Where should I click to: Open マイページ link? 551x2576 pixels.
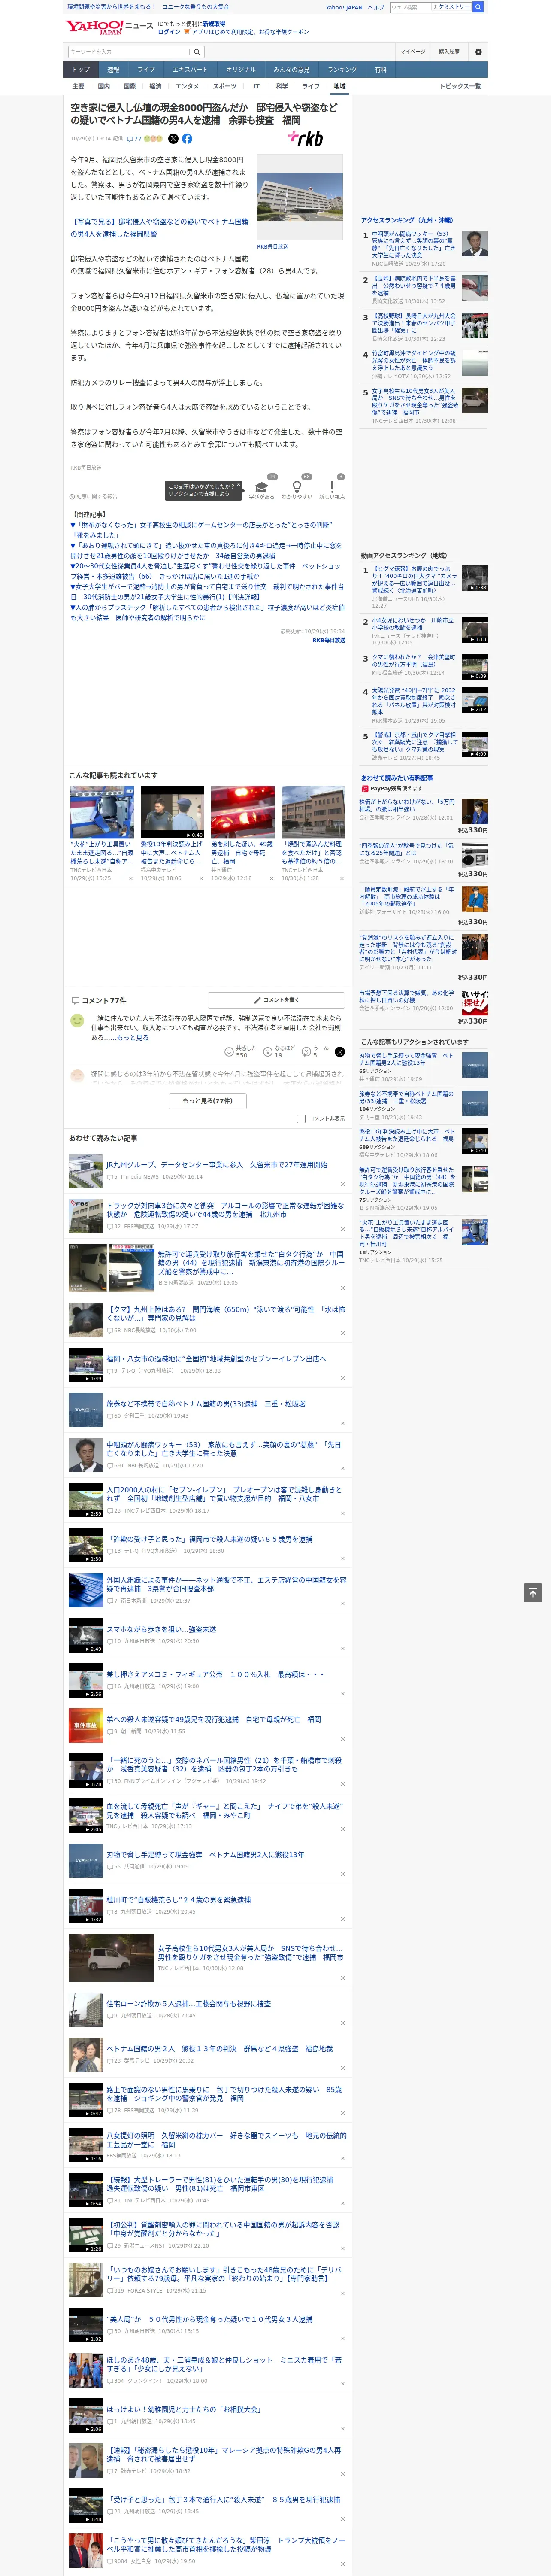(x=412, y=52)
